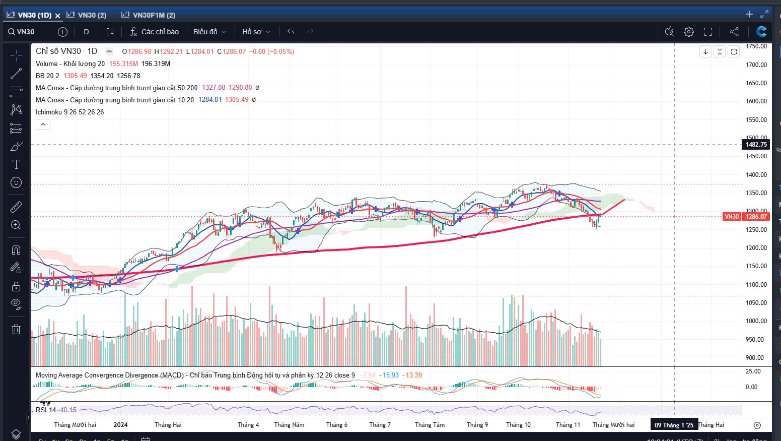Open the date range calendar icon
Image resolution: width=781 pixels, height=441 pixels.
[146, 438]
